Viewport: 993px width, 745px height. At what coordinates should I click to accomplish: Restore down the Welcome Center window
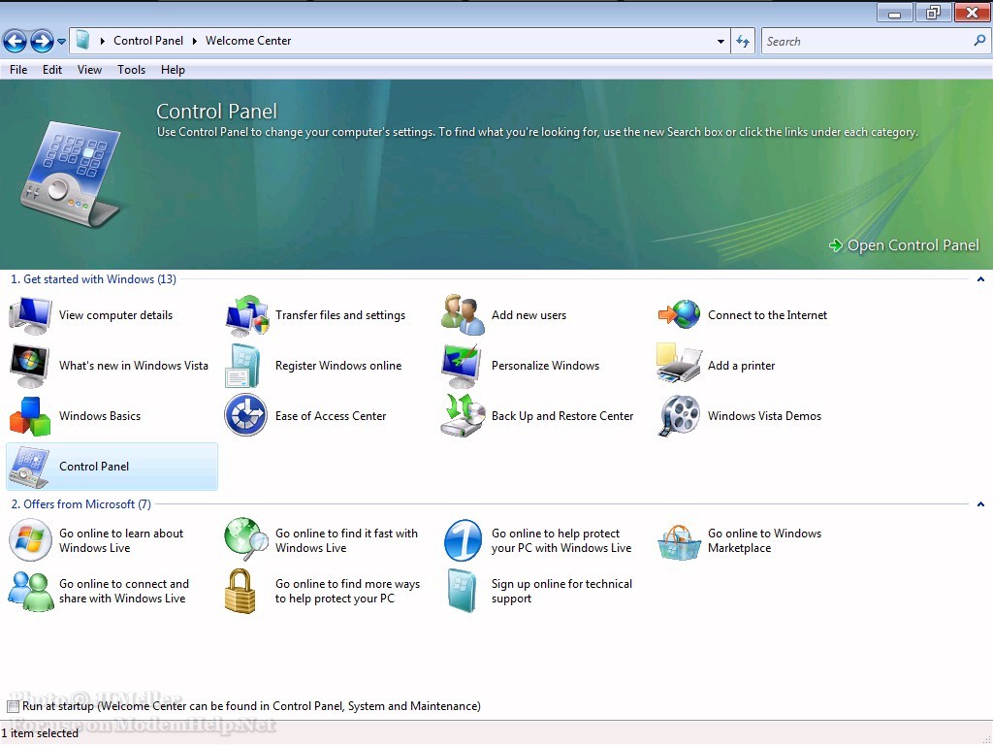pos(933,13)
